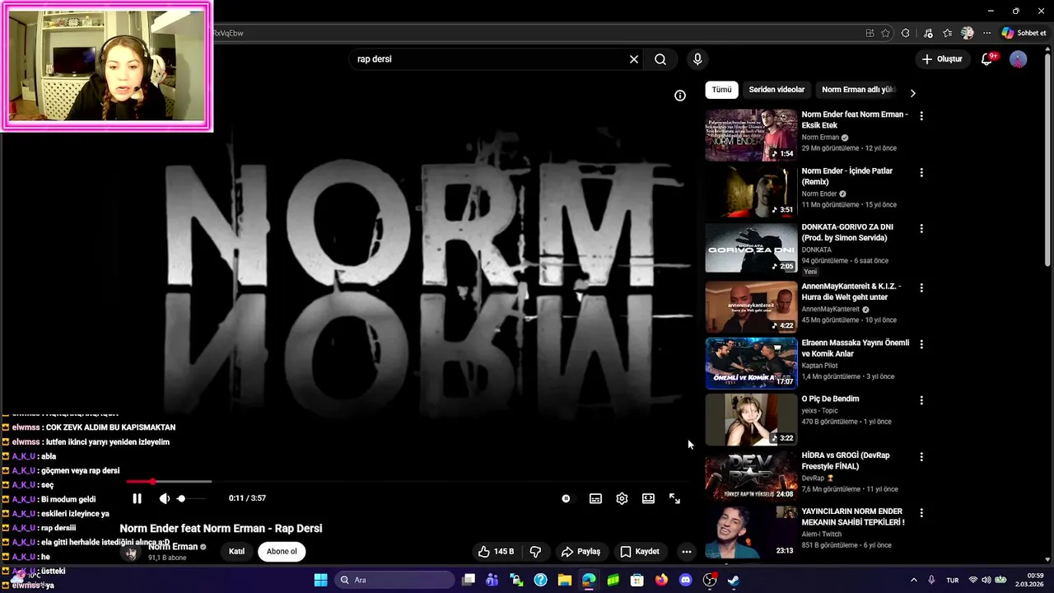Image resolution: width=1054 pixels, height=593 pixels.
Task: Open browser profile picture
Action: [x=968, y=33]
